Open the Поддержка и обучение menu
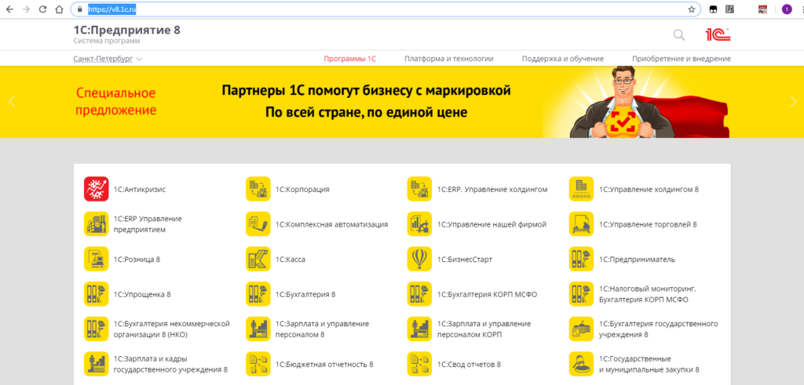 point(562,59)
